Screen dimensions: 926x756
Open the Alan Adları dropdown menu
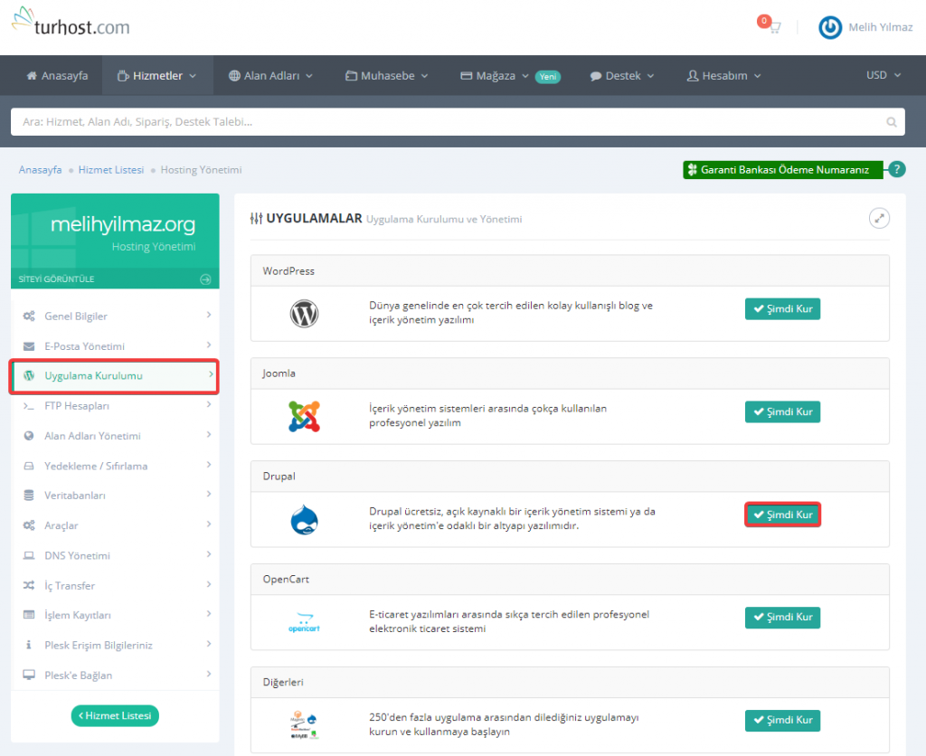pyautogui.click(x=270, y=76)
